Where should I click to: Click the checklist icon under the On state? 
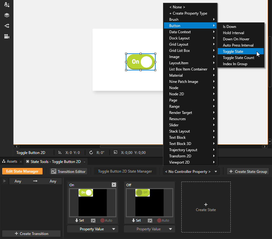tap(93, 220)
